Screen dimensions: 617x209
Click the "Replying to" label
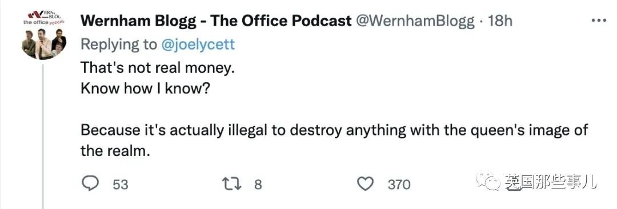(x=118, y=44)
